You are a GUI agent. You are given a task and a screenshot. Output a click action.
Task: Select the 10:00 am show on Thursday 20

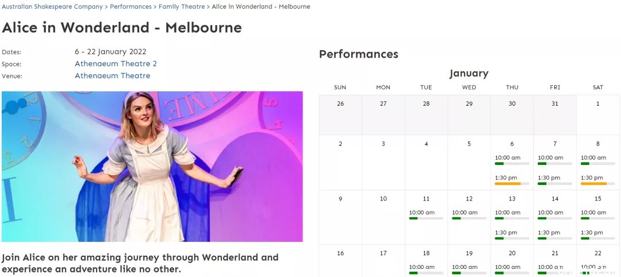[507, 267]
